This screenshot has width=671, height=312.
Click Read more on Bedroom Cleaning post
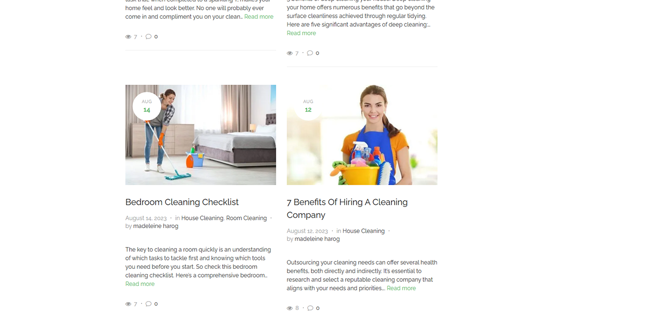(140, 284)
